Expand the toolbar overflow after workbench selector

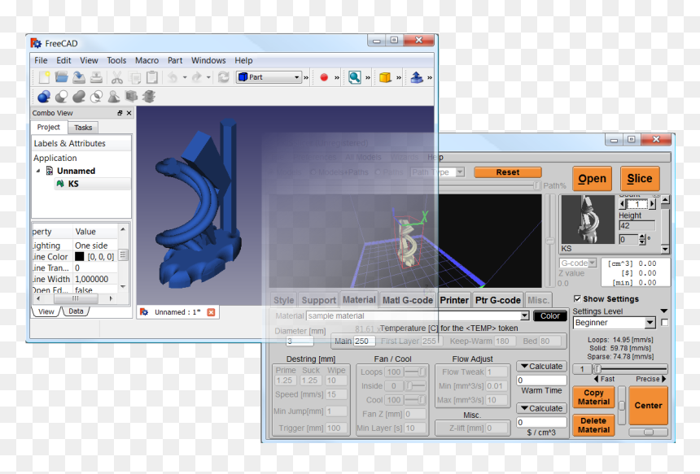coord(306,77)
